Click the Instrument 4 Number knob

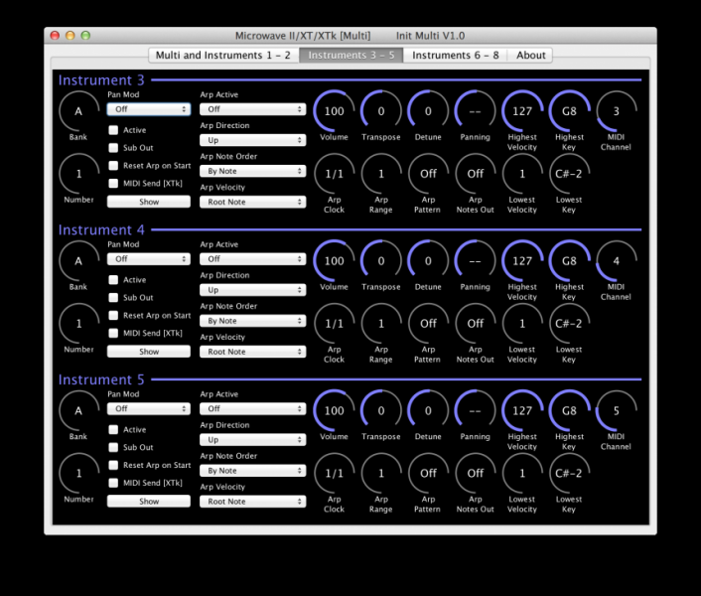click(78, 323)
